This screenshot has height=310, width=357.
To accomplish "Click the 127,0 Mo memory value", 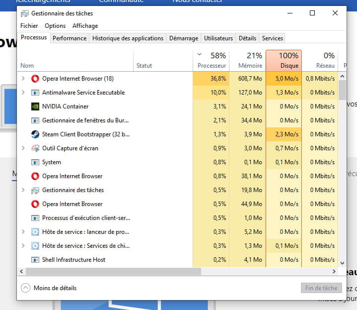I will (x=250, y=93).
